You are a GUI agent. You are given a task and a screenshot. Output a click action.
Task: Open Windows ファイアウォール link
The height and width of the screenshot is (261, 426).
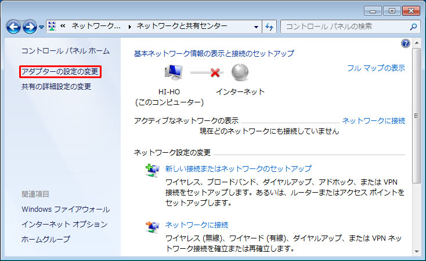pyautogui.click(x=66, y=209)
